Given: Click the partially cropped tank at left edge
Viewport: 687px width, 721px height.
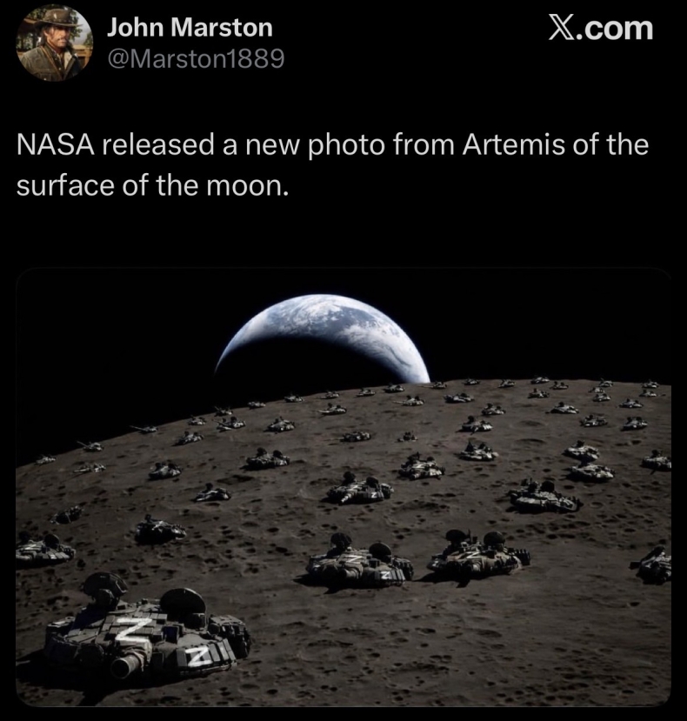Looking at the screenshot, I should [43, 550].
